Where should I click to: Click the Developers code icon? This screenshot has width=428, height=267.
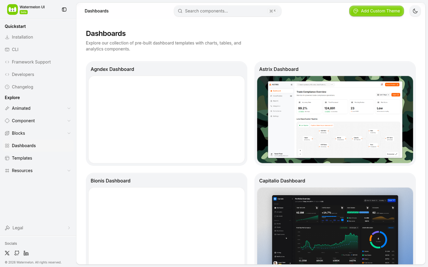tap(7, 74)
